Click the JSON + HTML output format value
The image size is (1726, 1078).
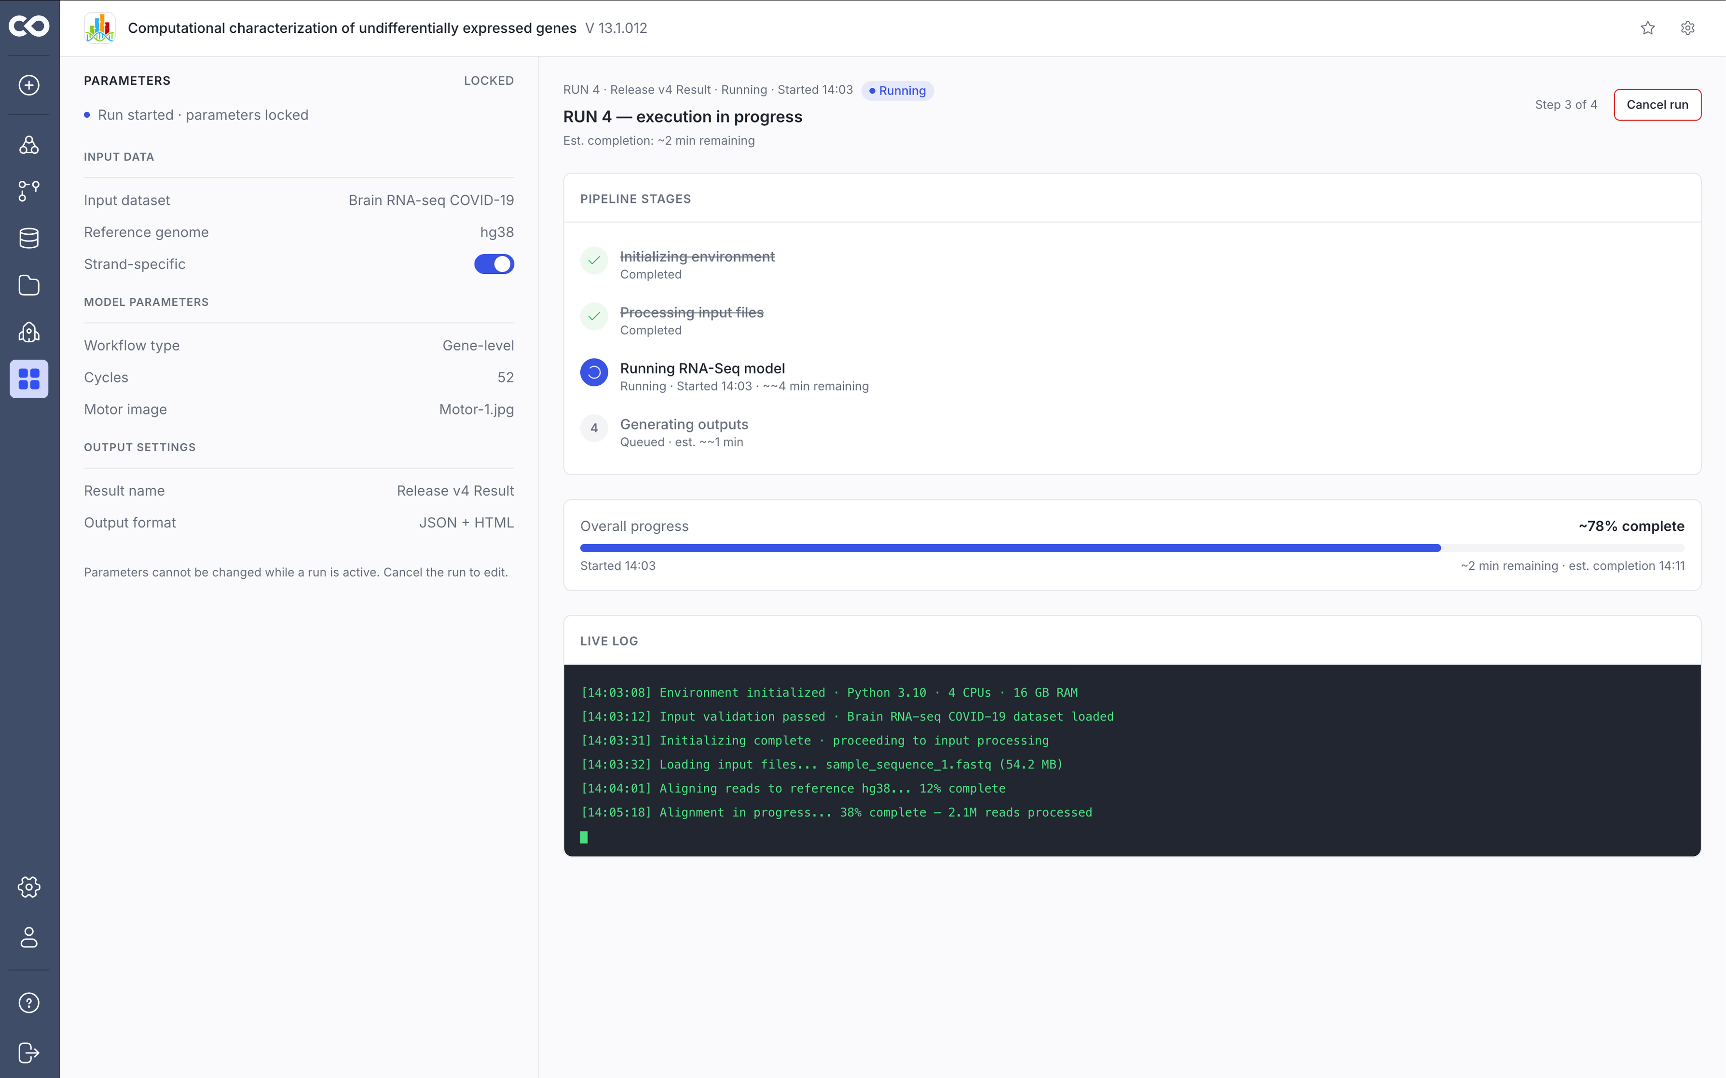[x=466, y=523]
